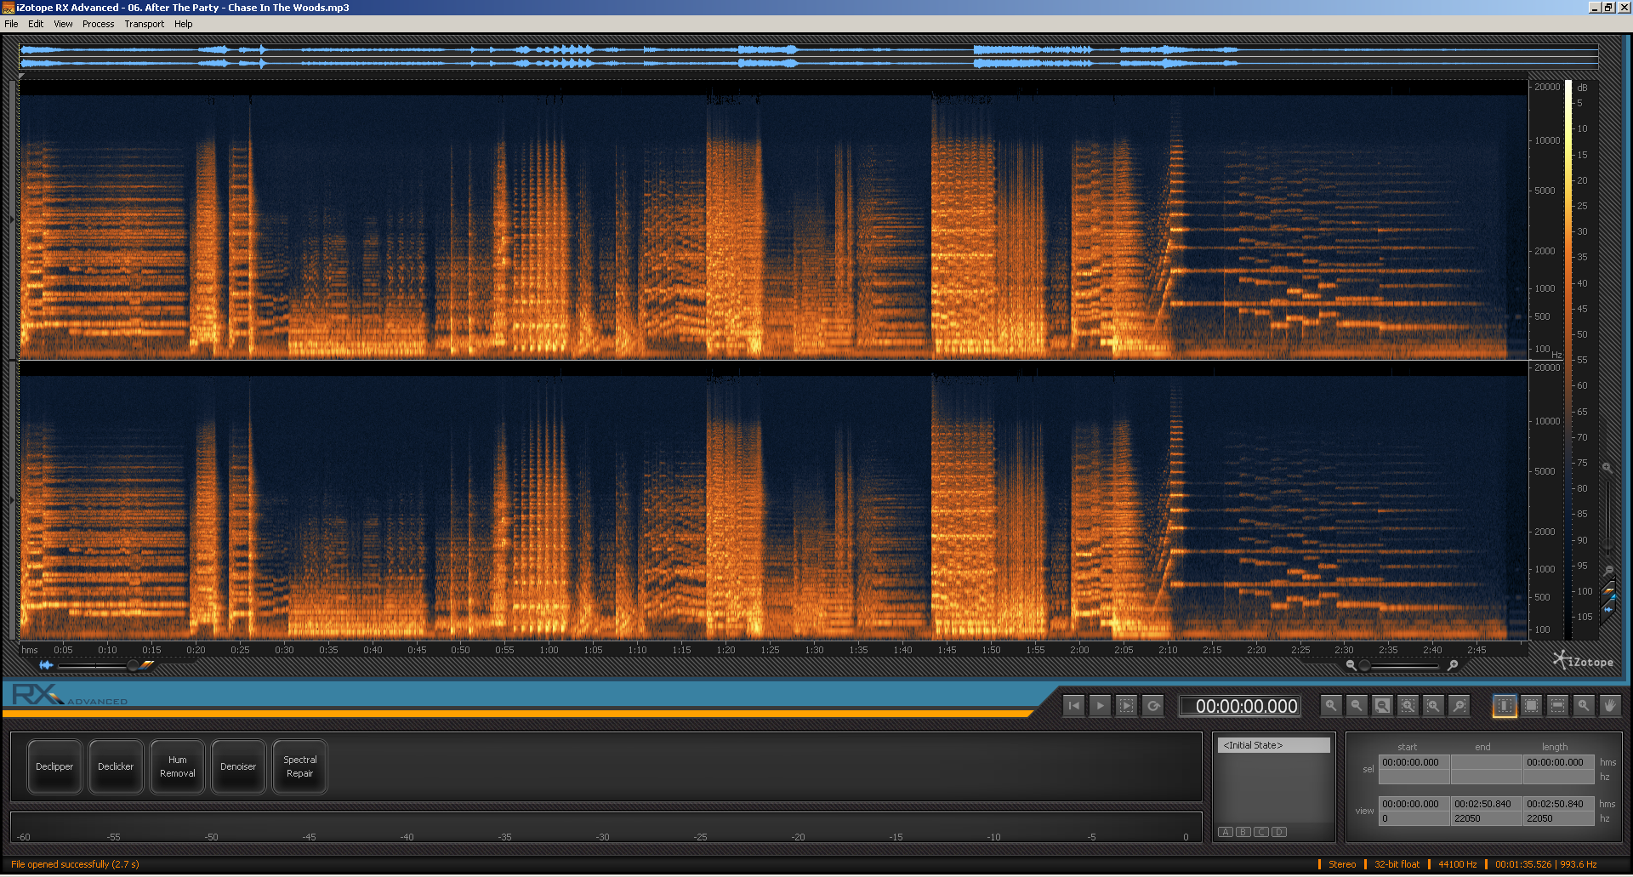Click the return-to-start transport icon
The image size is (1633, 877).
pos(1073,705)
